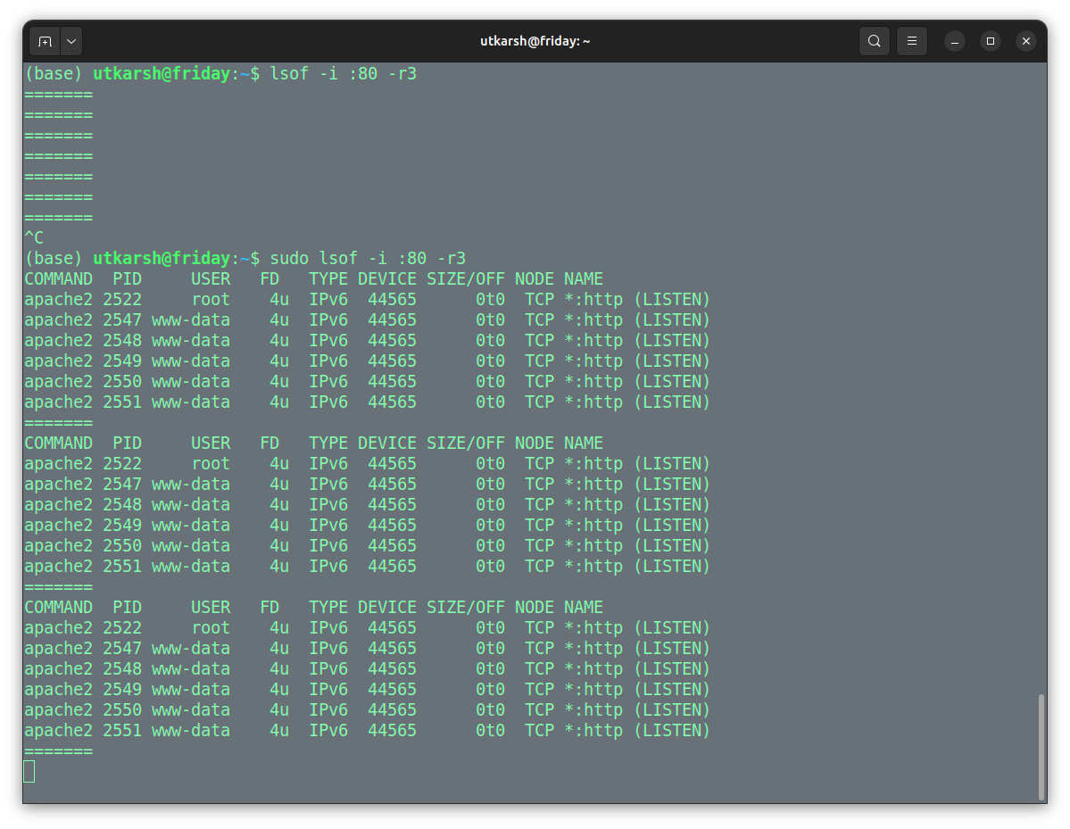Click the search icon in the header bar

pyautogui.click(x=874, y=40)
